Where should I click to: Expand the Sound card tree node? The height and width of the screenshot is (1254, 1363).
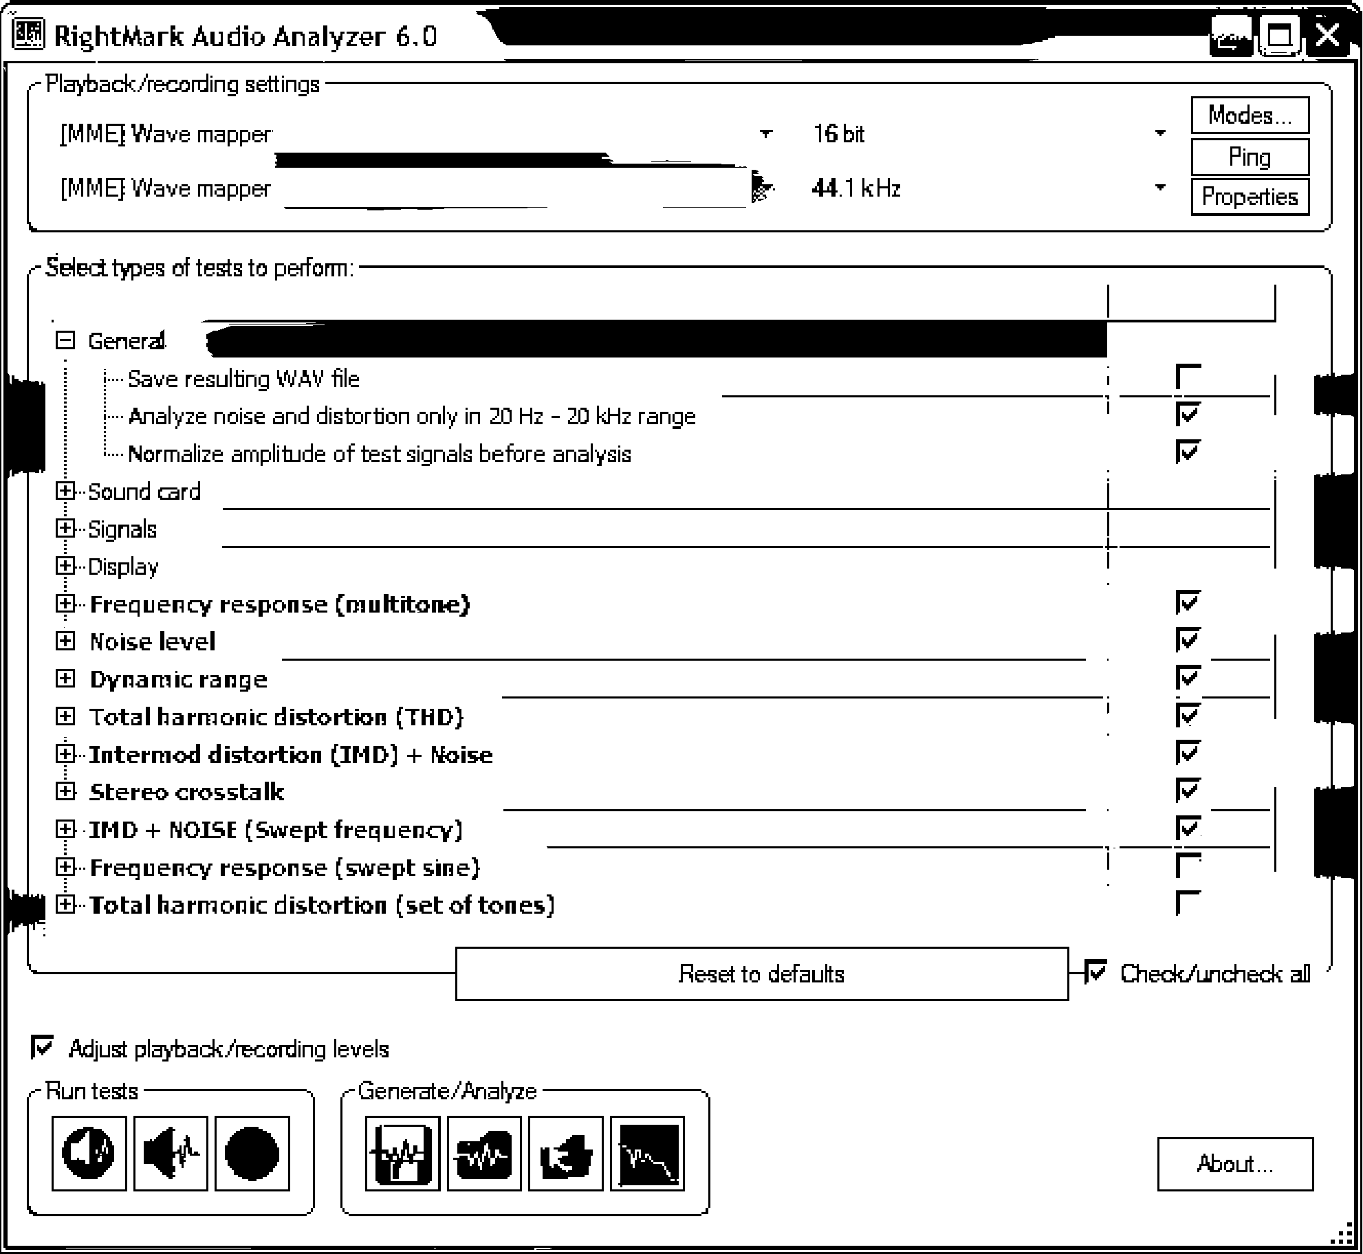pos(65,491)
